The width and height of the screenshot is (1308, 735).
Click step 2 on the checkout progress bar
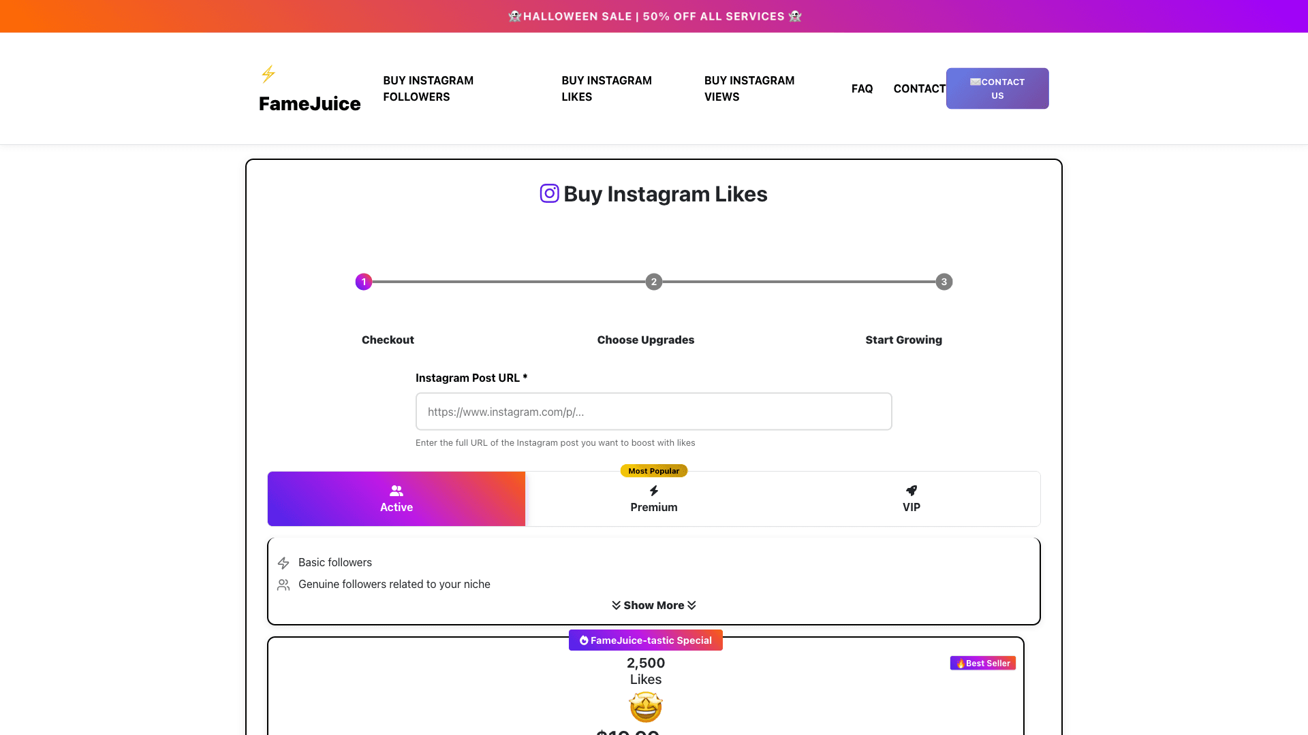[x=653, y=281]
